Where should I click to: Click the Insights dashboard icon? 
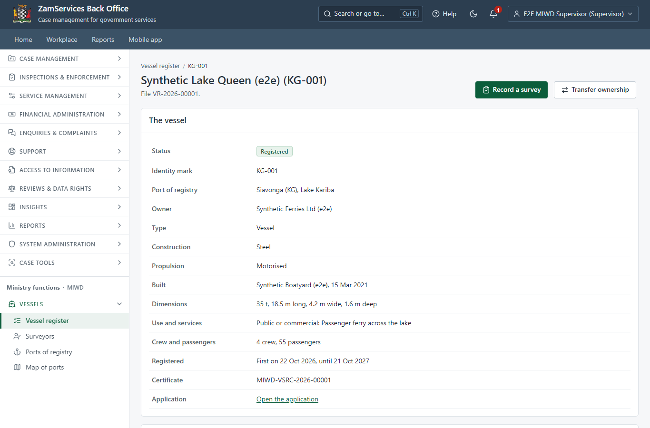(x=12, y=207)
